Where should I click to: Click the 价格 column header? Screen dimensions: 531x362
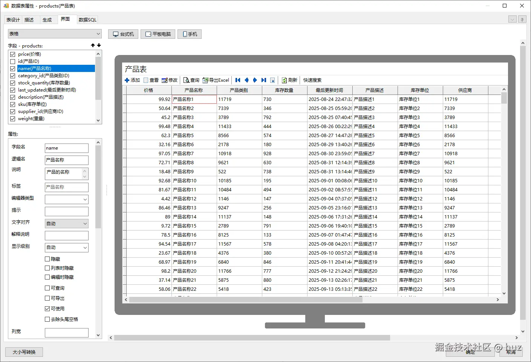[x=149, y=90]
